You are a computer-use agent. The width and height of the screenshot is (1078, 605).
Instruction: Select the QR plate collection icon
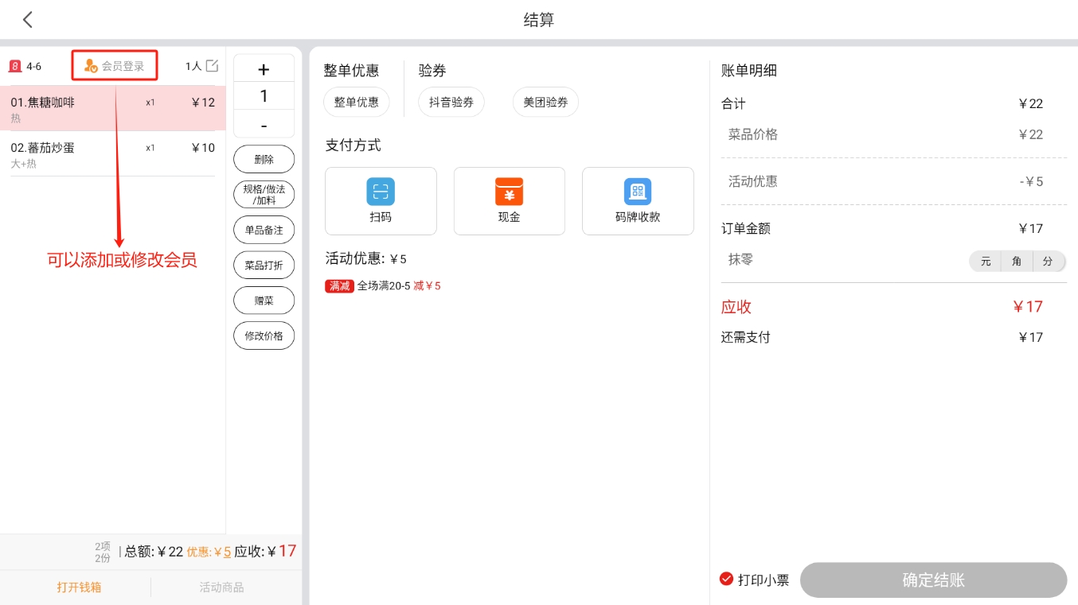click(x=637, y=192)
